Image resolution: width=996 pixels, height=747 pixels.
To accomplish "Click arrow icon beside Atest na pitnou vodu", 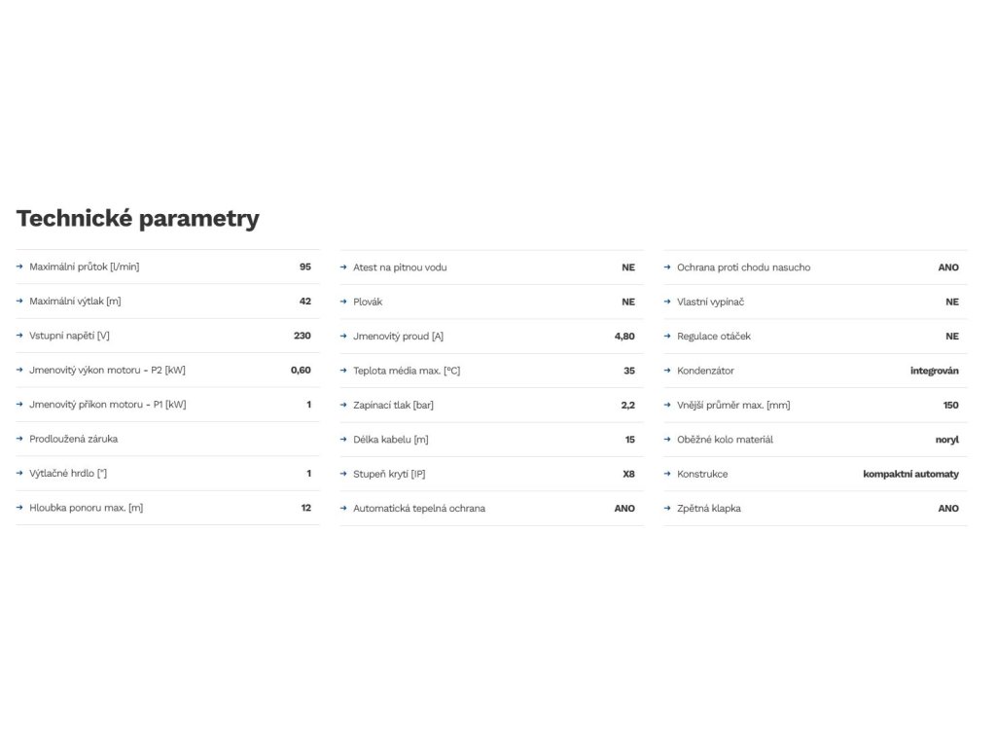I will click(343, 267).
